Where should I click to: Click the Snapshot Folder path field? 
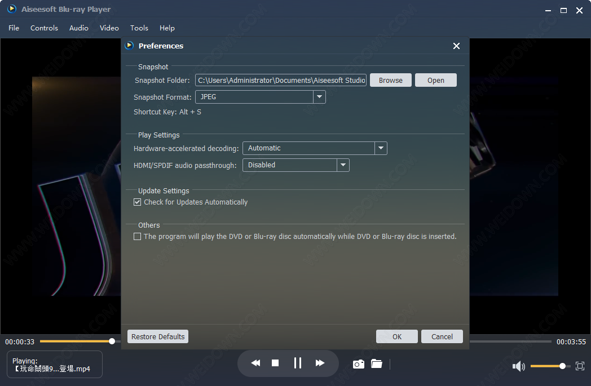tap(281, 81)
